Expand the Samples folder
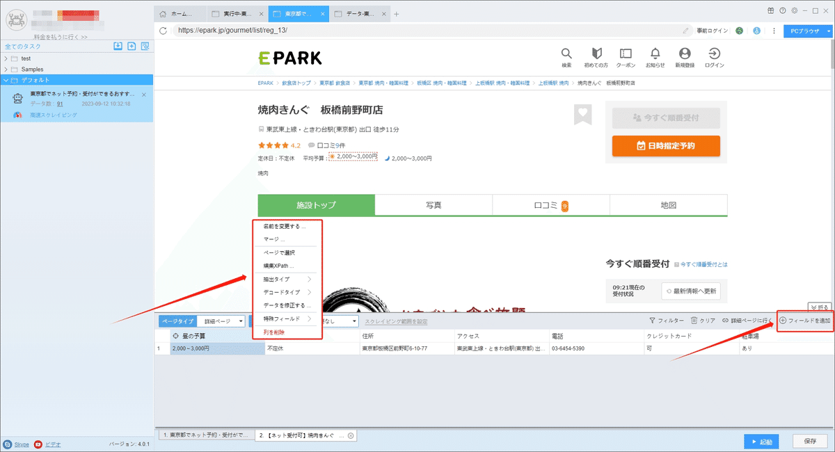Image resolution: width=835 pixels, height=452 pixels. click(6, 70)
